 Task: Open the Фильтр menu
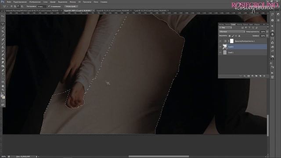click(72, 2)
